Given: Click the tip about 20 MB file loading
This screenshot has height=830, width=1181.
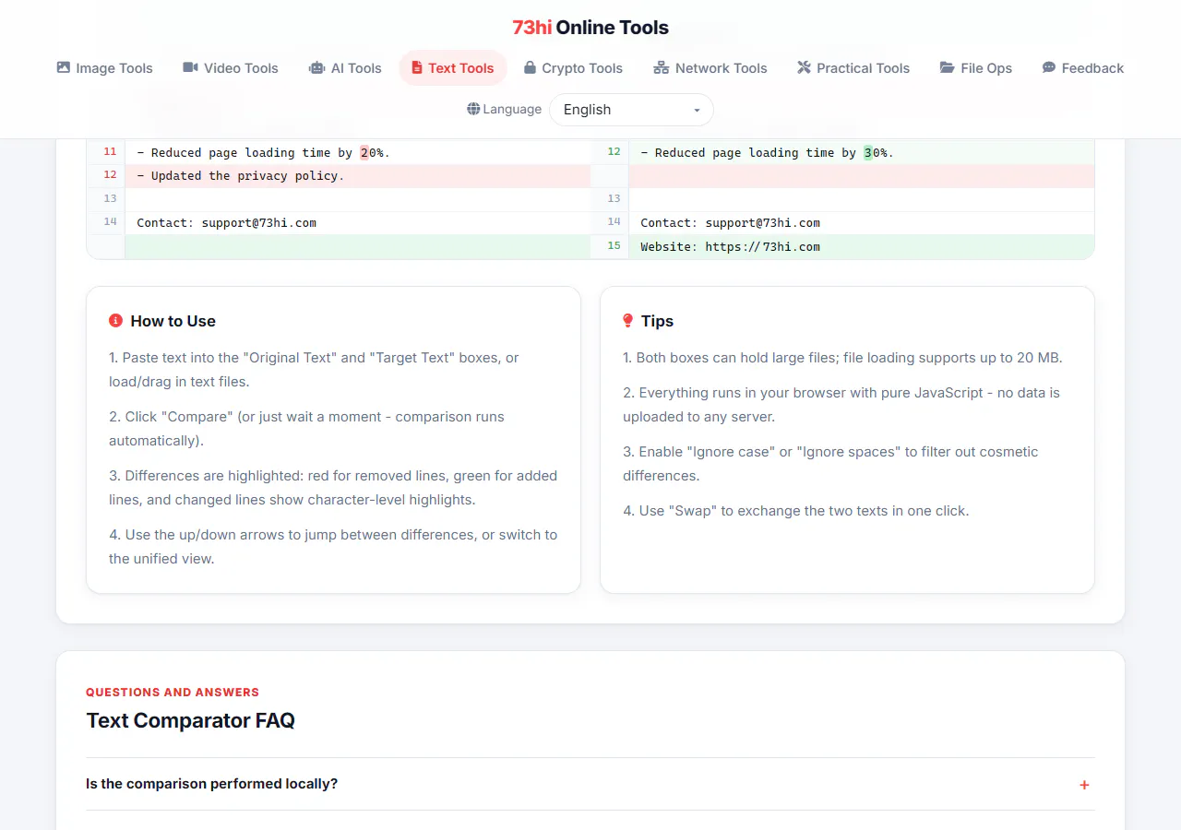Looking at the screenshot, I should (842, 358).
